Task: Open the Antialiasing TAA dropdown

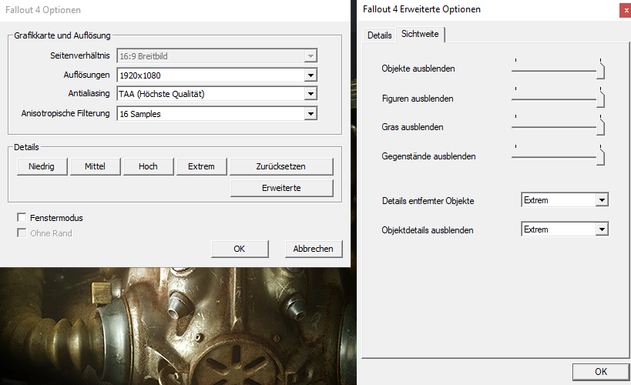Action: coord(310,94)
